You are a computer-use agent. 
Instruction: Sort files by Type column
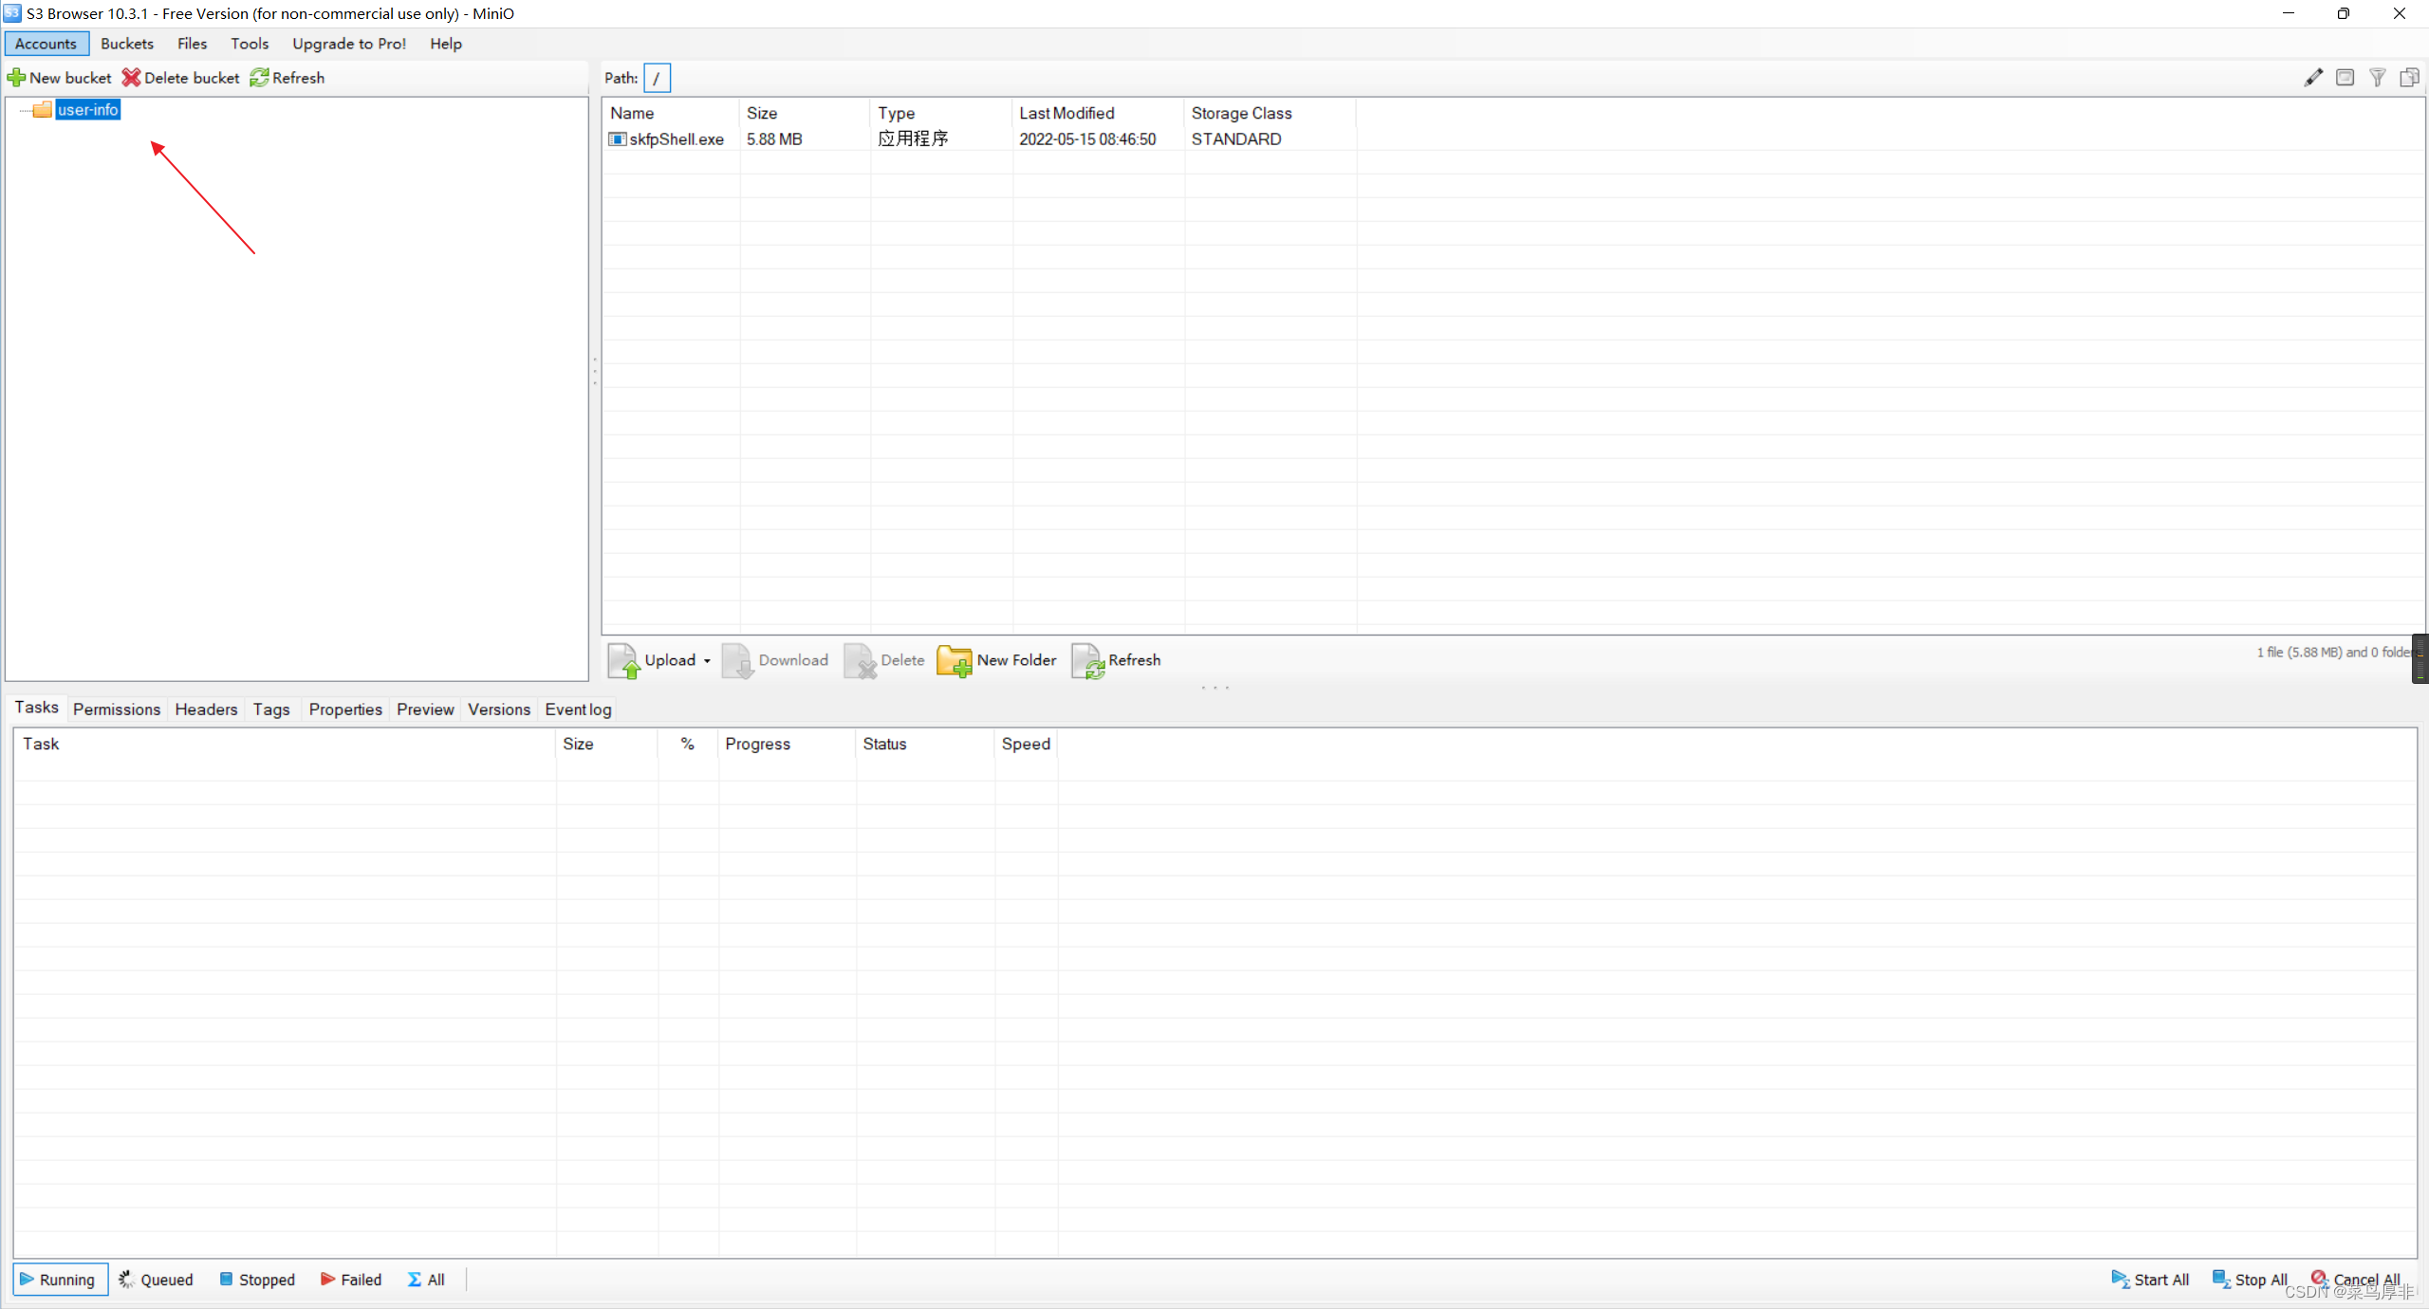click(x=940, y=113)
